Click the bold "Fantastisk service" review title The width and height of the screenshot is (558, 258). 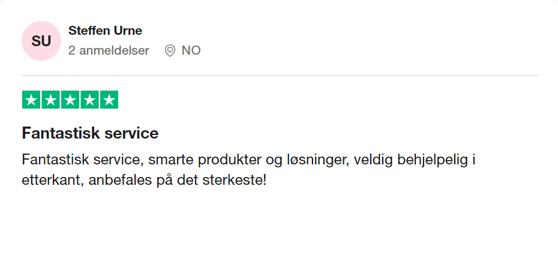coord(90,133)
